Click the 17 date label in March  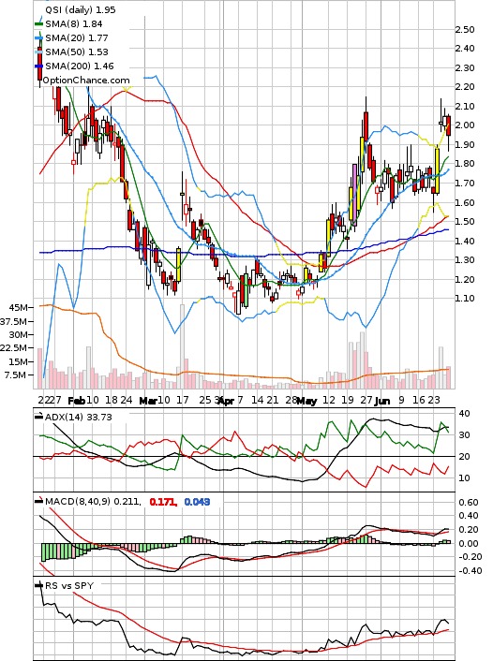point(182,400)
